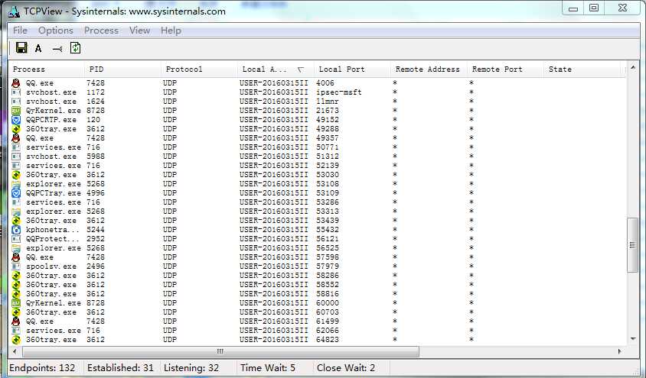The image size is (646, 378).
Task: Click the Save toolbar icon
Action: [x=21, y=47]
